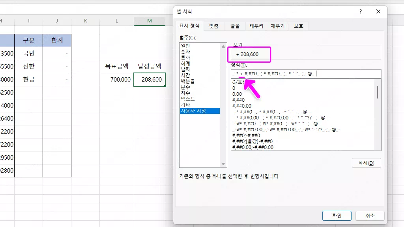Select 지수 category
404x227 pixels.
(x=200, y=93)
